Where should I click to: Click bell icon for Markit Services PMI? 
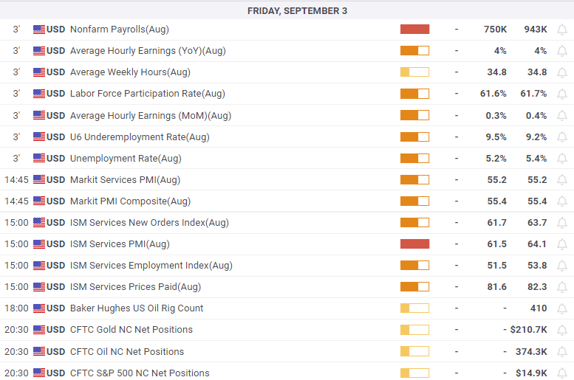click(562, 179)
